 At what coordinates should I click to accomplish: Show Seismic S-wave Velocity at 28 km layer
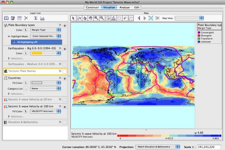65,100
